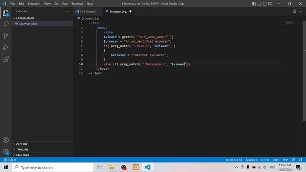Change encoding via UTF-8
The height and width of the screenshot is (172, 306).
point(265,160)
